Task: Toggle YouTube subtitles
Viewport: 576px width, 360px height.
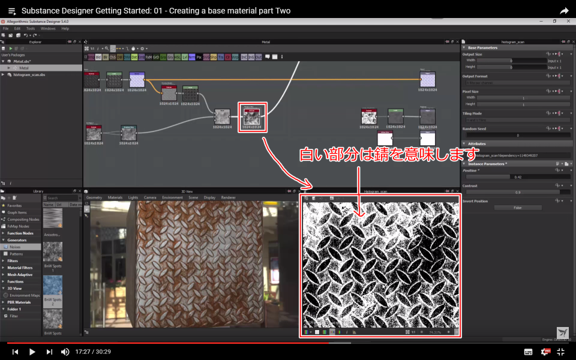Action: [528, 352]
